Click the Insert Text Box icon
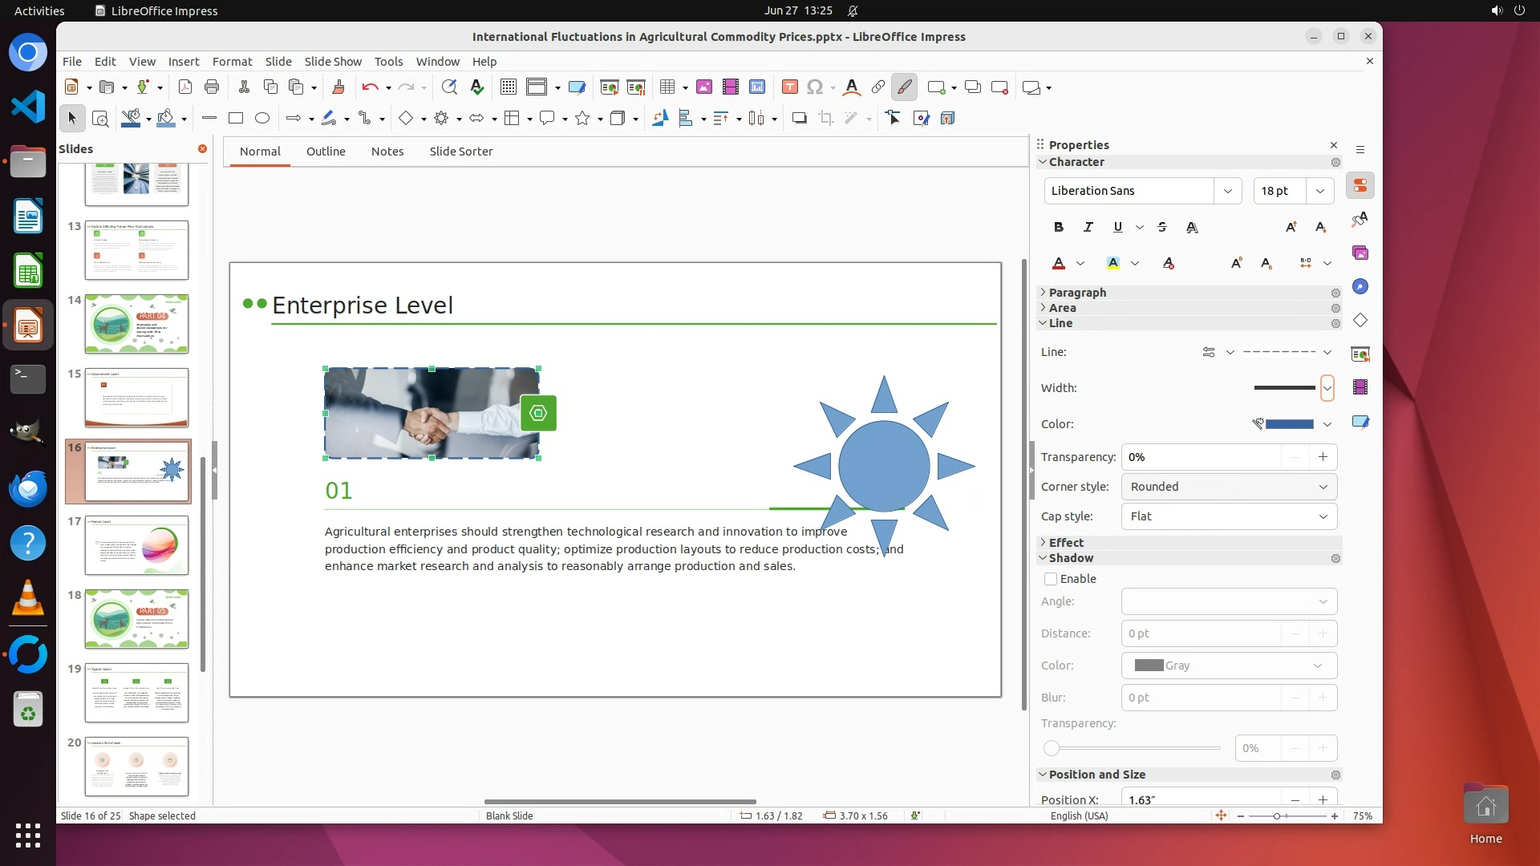The image size is (1540, 866). point(789,87)
